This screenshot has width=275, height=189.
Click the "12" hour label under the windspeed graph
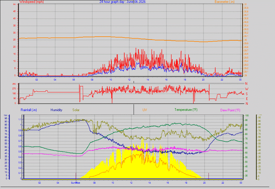coord(129,80)
